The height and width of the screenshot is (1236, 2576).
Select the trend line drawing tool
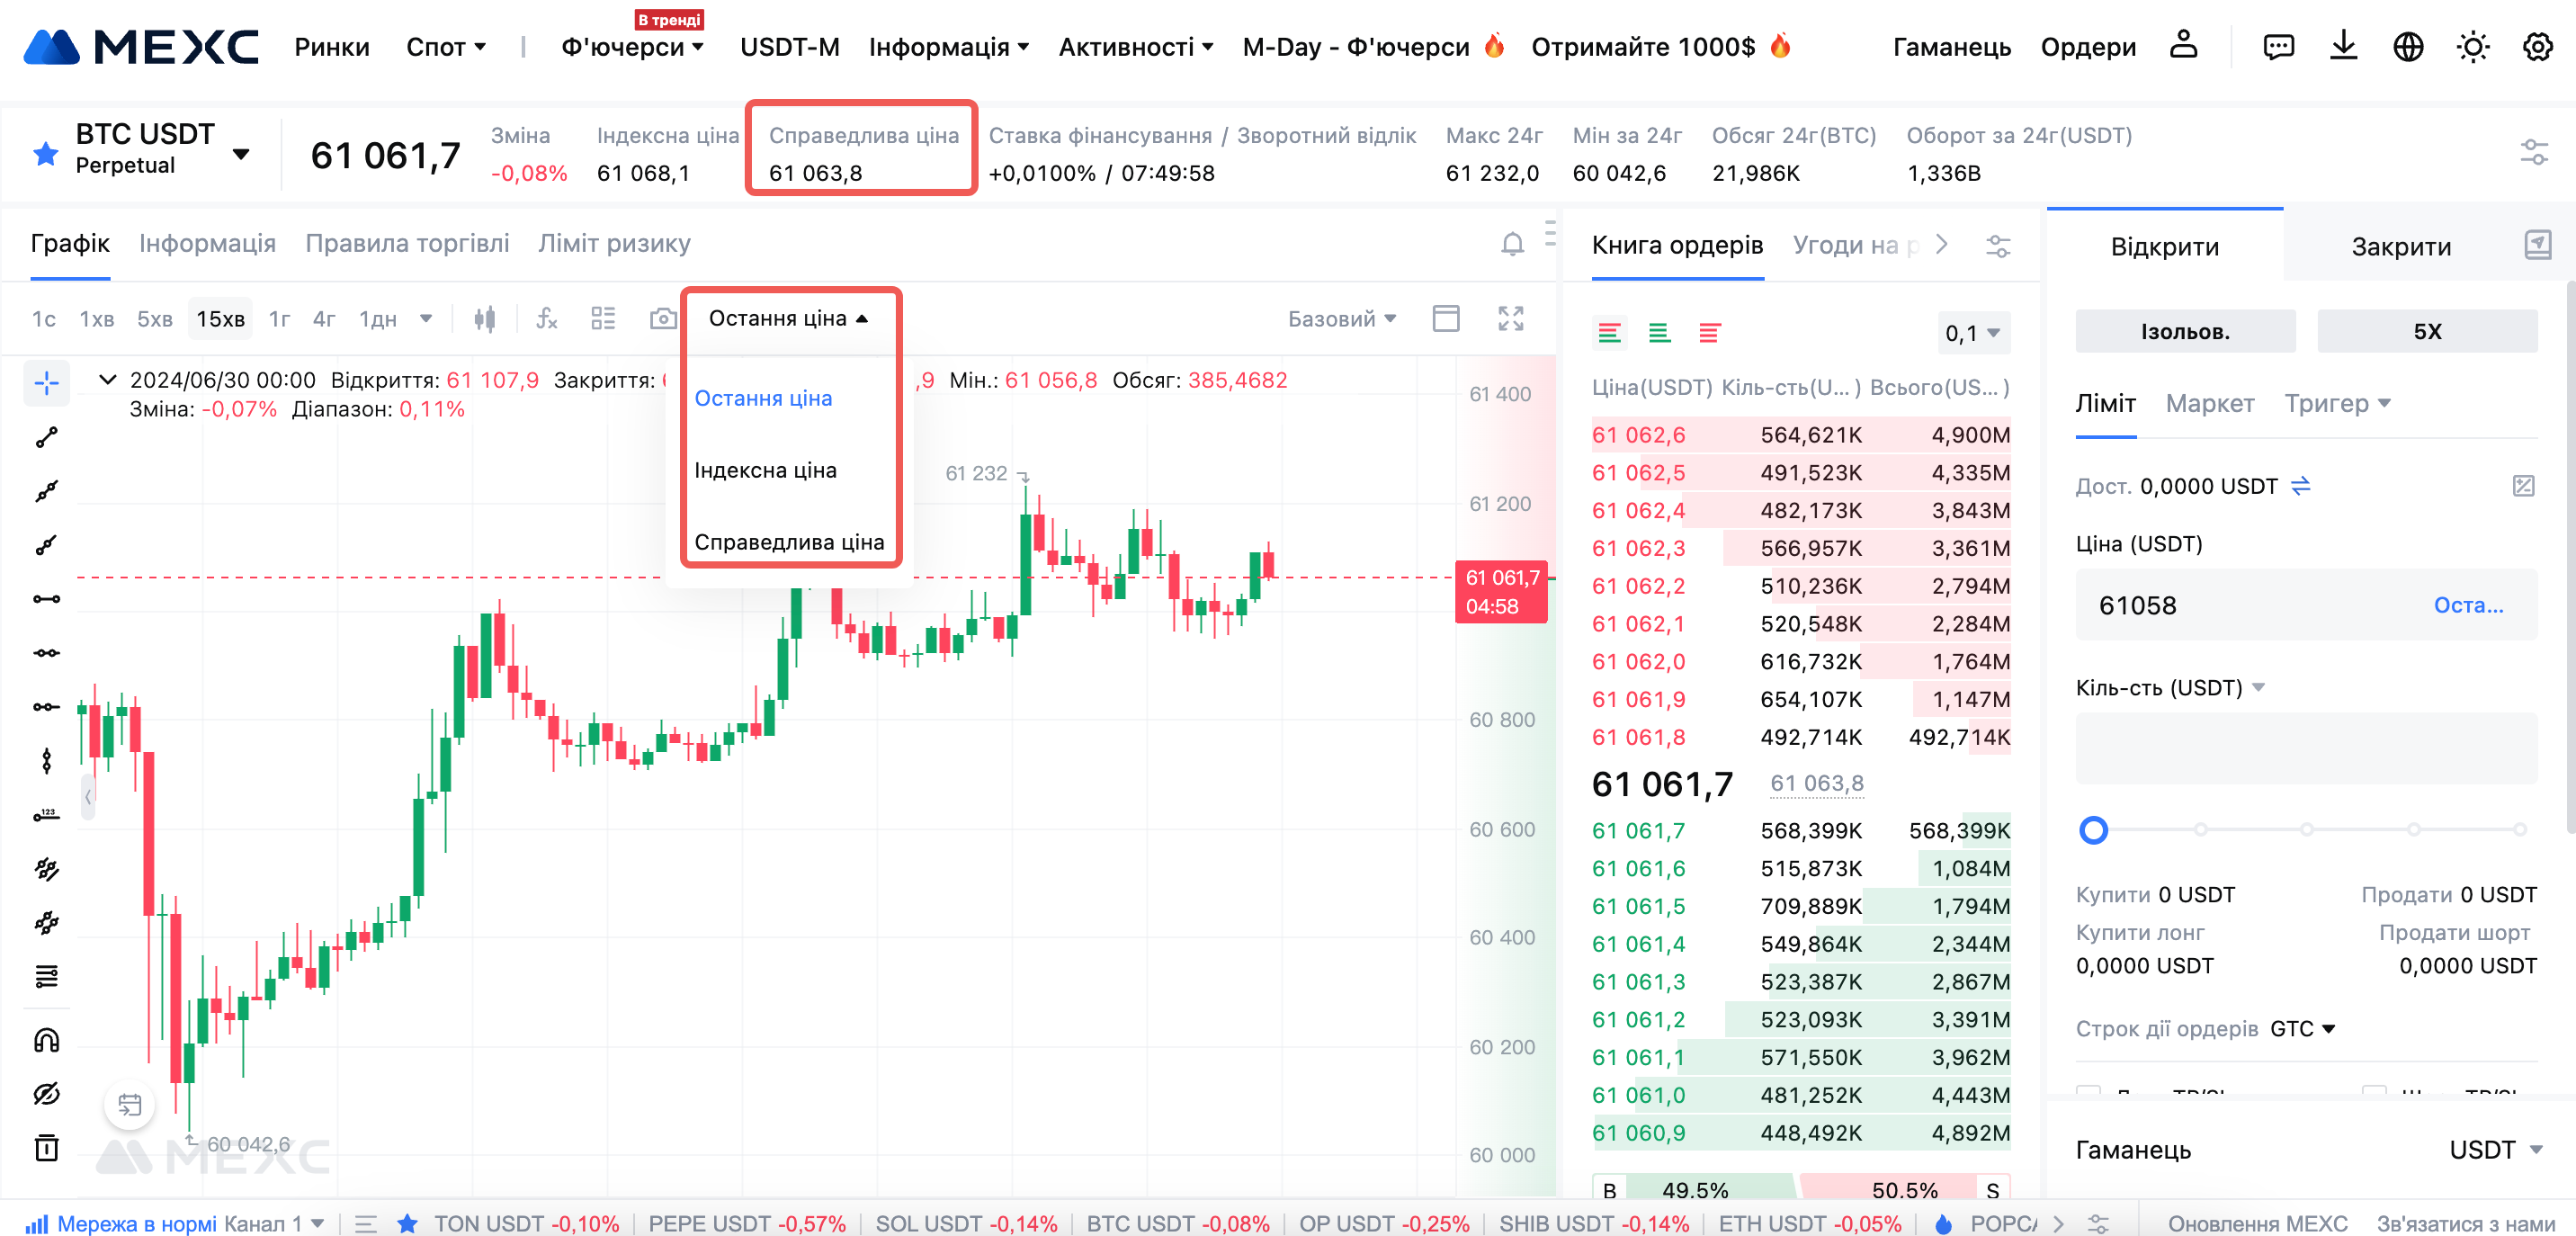[46, 437]
